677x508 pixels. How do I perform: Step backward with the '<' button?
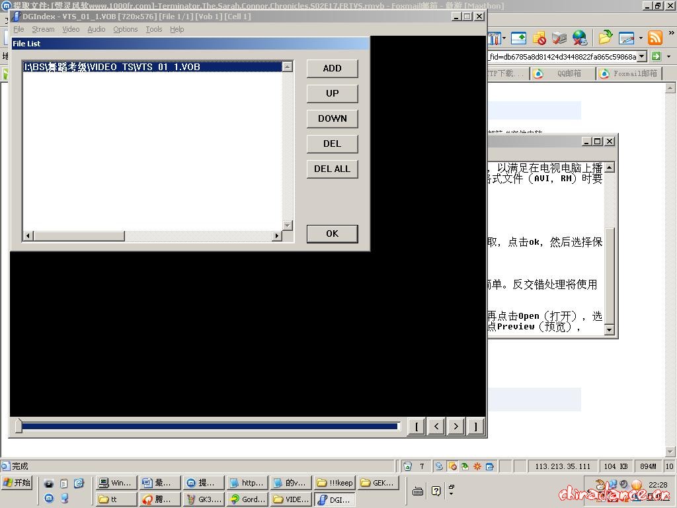[x=436, y=427]
